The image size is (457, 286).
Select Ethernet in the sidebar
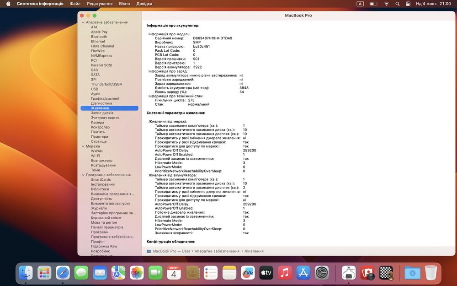[98, 42]
